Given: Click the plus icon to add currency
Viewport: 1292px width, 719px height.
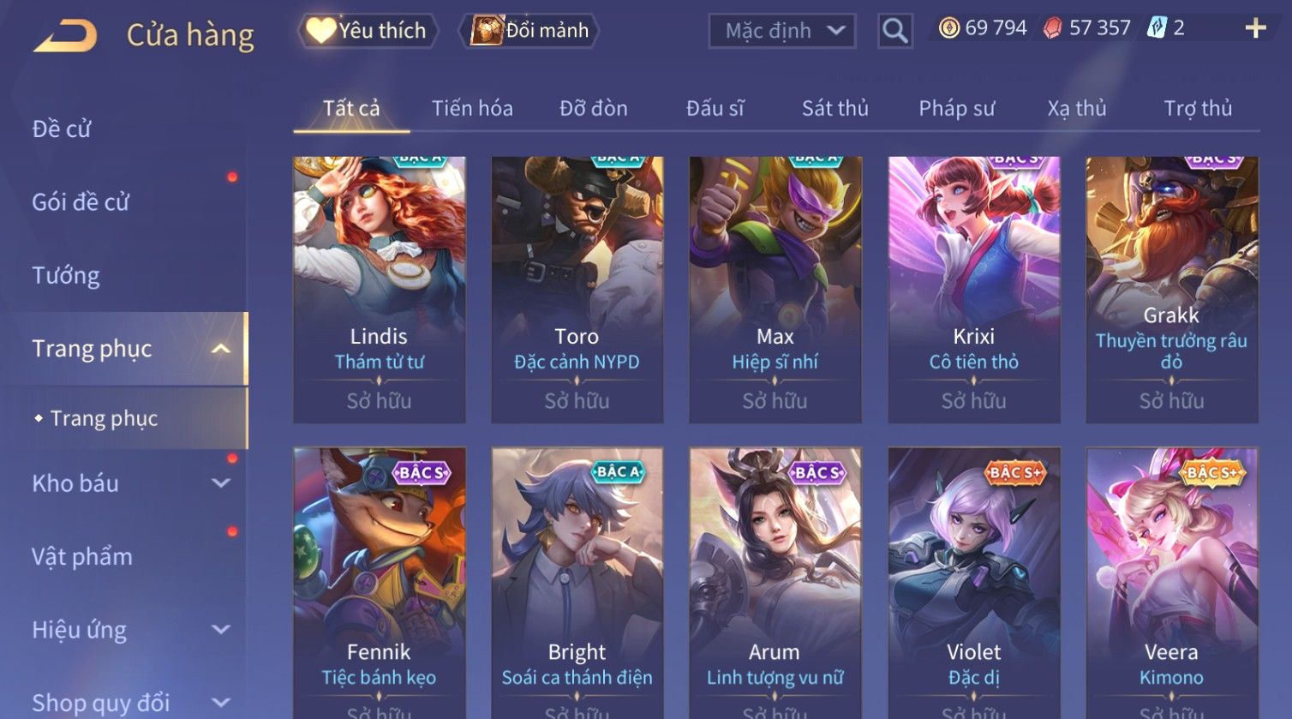Looking at the screenshot, I should click(1255, 29).
